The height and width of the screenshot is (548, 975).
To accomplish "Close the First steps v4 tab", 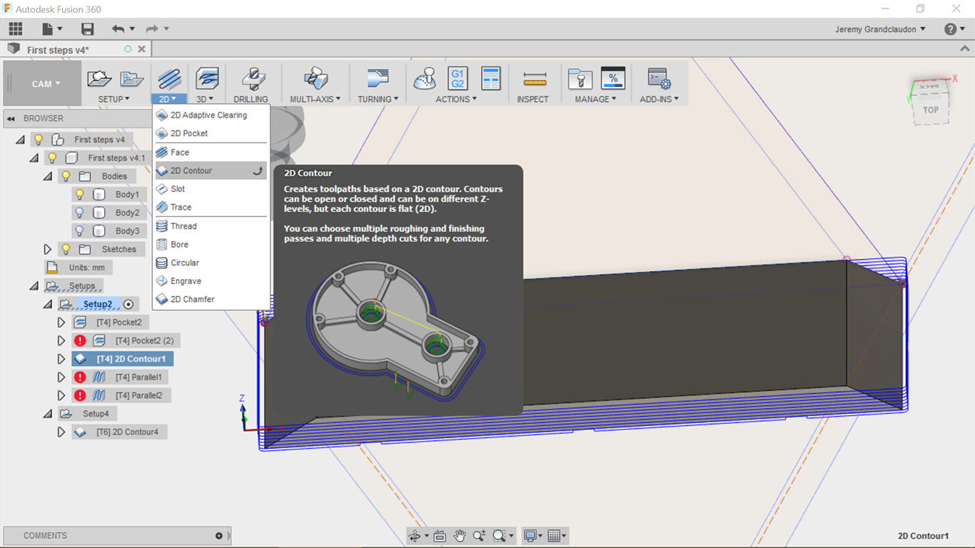I will (141, 49).
